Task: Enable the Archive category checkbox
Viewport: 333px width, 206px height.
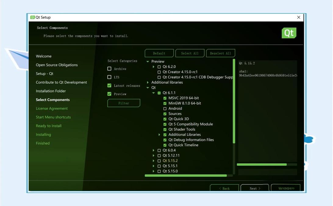Action: [x=109, y=69]
